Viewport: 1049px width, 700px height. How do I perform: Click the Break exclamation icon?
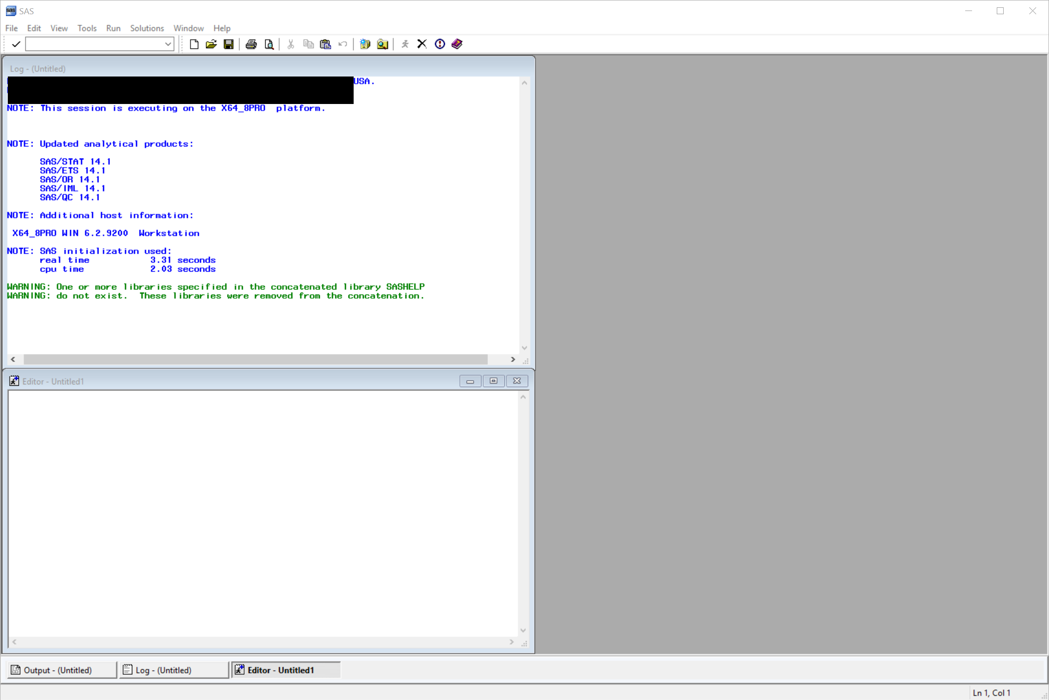440,44
